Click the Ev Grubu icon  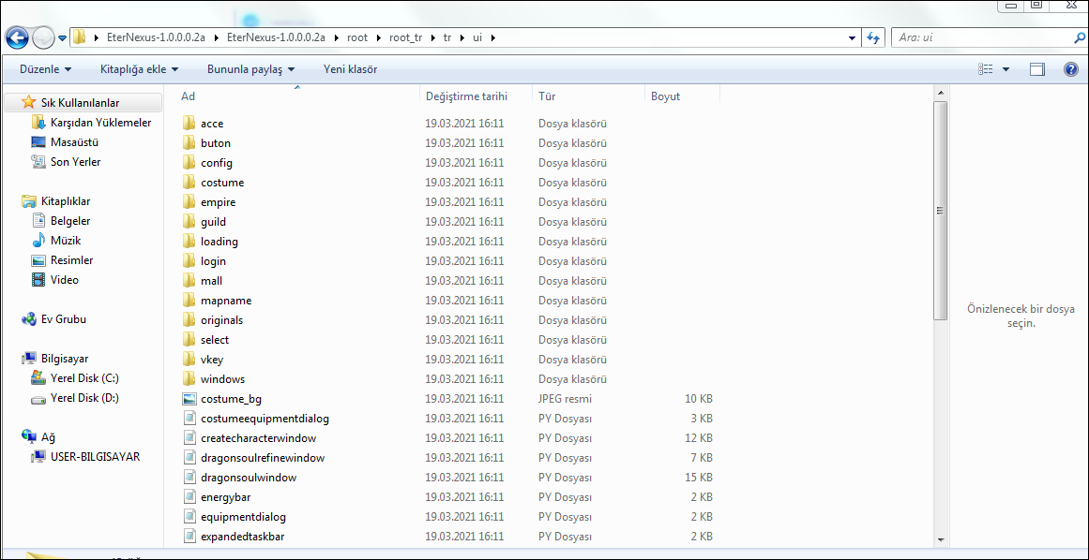coord(29,319)
